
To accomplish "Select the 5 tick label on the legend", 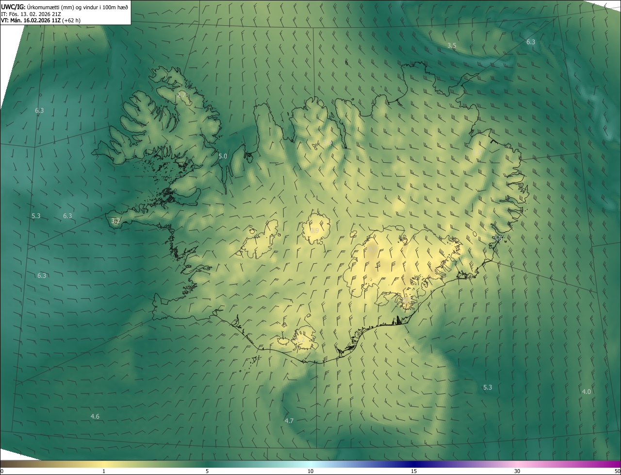I will pos(207,472).
